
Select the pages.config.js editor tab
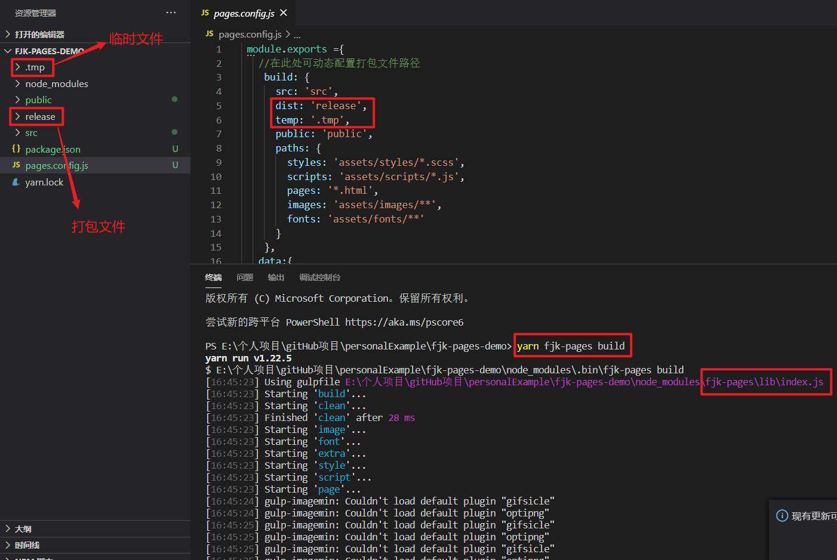(244, 13)
